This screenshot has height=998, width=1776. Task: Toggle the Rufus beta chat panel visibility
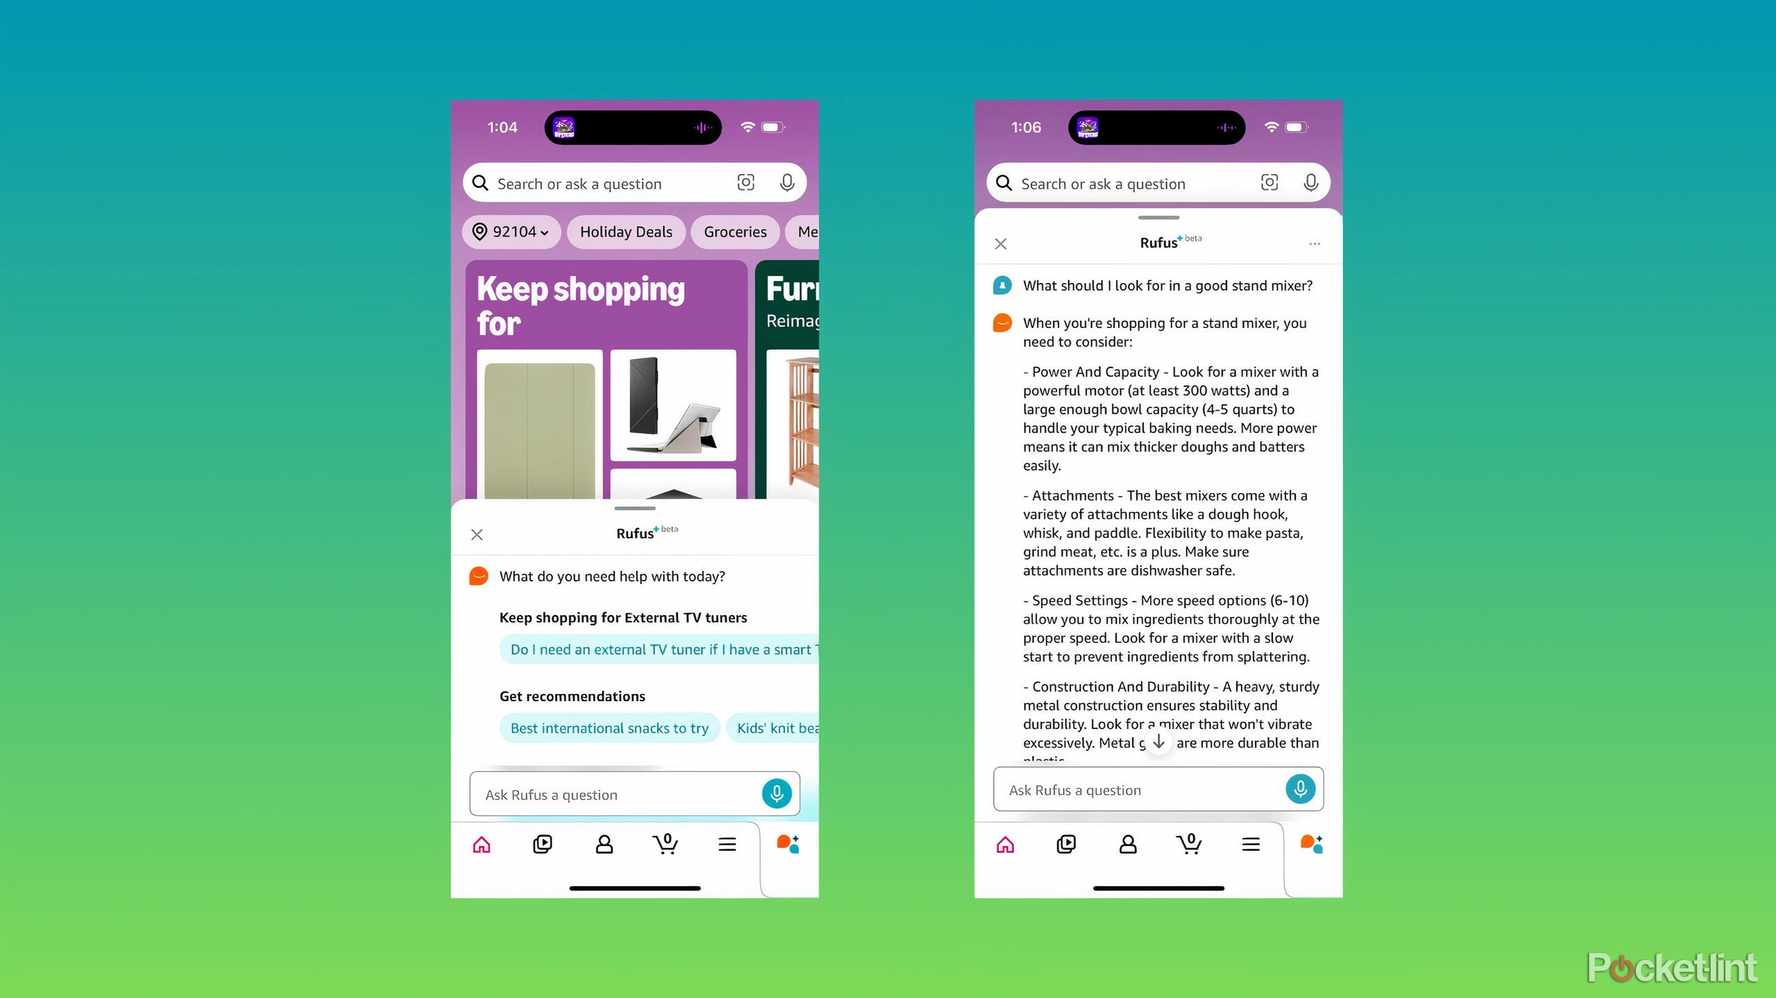pyautogui.click(x=476, y=533)
